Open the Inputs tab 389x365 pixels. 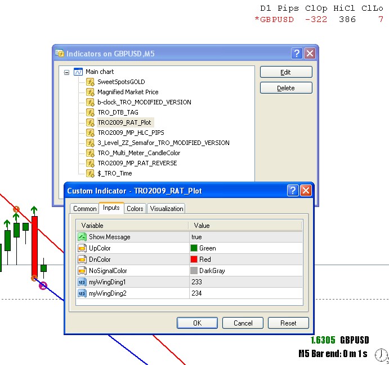click(x=111, y=208)
